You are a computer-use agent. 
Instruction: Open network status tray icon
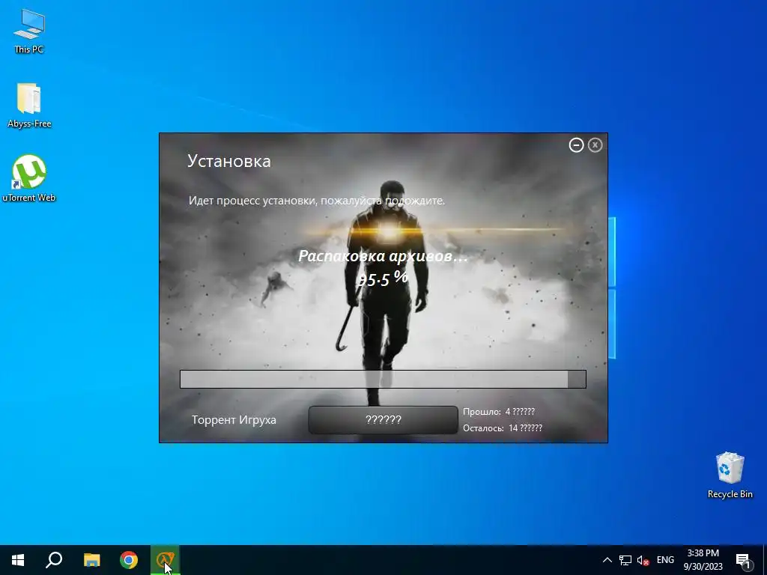(x=625, y=560)
